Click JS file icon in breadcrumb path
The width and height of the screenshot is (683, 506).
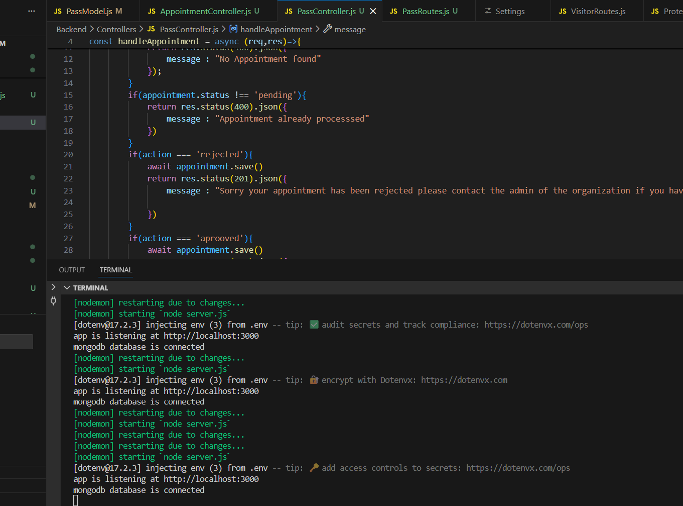click(151, 29)
